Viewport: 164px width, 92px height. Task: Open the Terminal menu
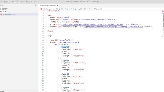point(29,2)
